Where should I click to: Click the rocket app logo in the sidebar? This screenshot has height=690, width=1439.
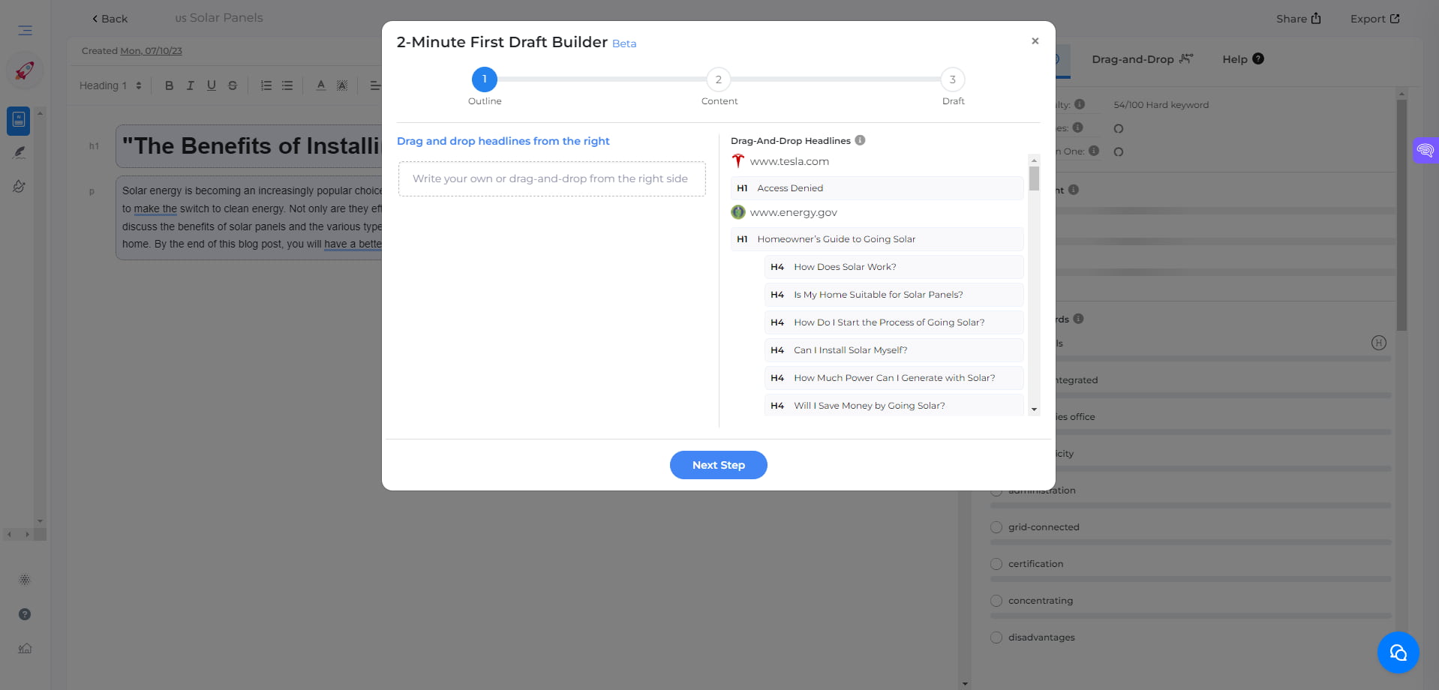coord(25,71)
